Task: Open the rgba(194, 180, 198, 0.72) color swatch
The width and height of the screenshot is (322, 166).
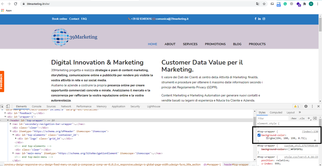Action: coord(267,138)
